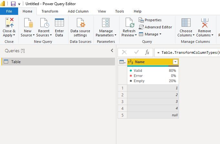Screen dimensions: 220x144
Task: Open Name column filter dropdown
Action: [x=175, y=62]
